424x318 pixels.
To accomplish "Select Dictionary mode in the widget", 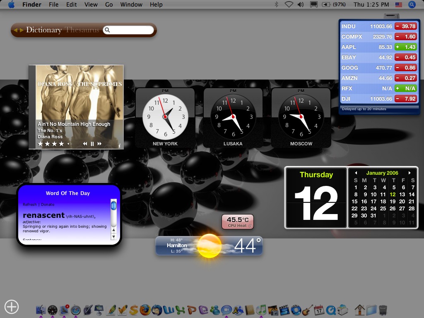I will [x=44, y=30].
